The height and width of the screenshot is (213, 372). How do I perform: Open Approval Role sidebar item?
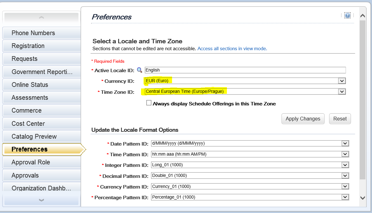tap(42, 162)
